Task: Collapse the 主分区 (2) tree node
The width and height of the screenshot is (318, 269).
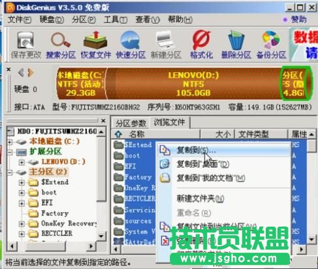Action: point(10,173)
